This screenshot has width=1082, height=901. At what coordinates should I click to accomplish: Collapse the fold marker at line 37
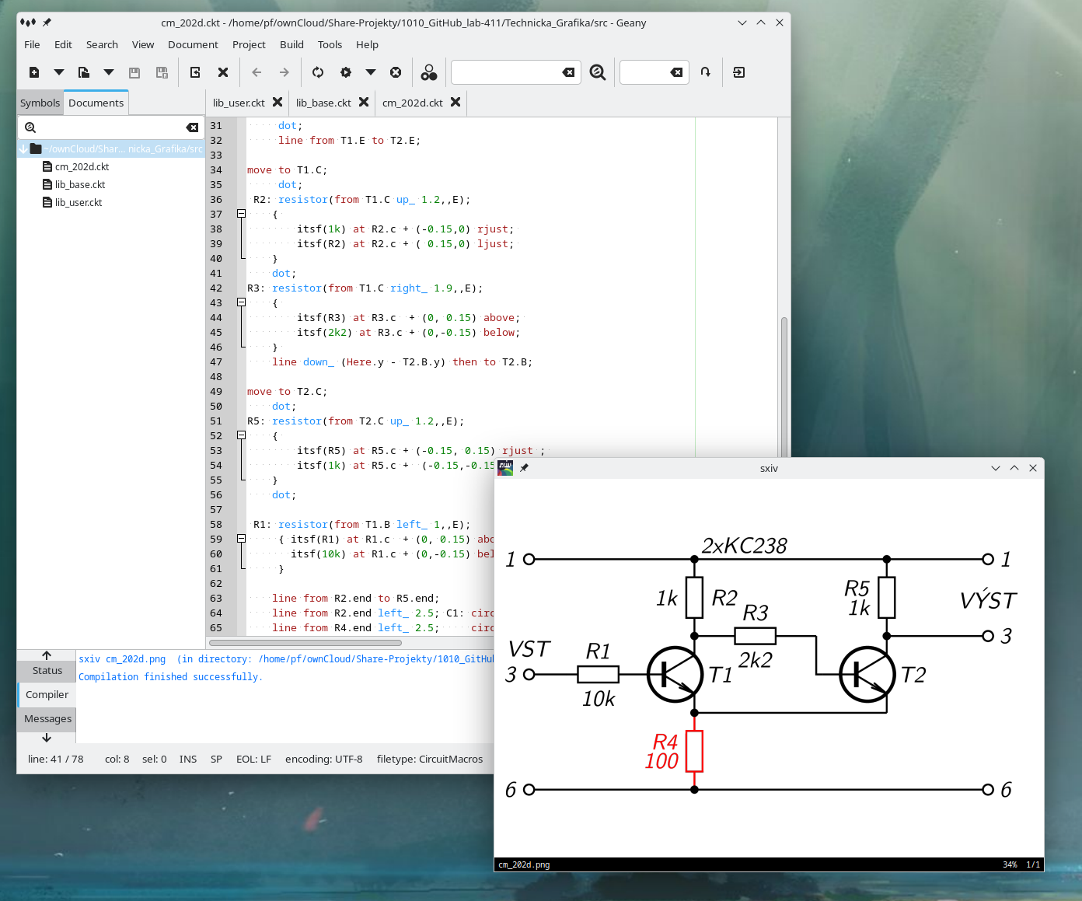point(241,214)
